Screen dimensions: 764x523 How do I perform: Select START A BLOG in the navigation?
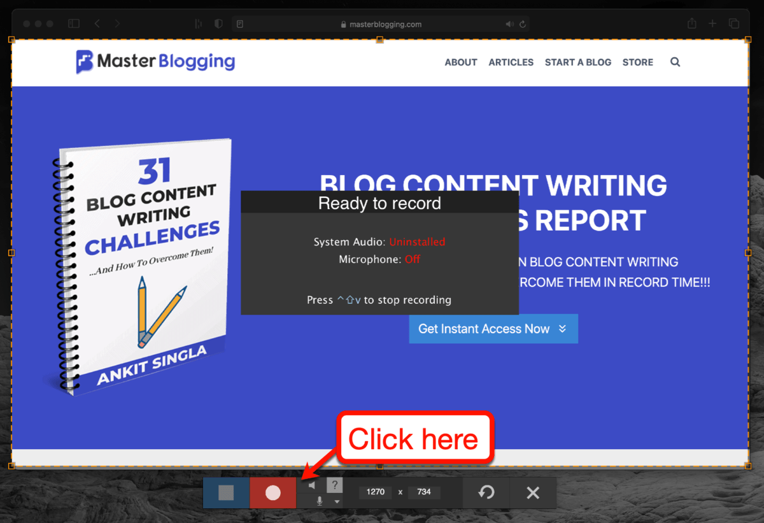tap(577, 62)
